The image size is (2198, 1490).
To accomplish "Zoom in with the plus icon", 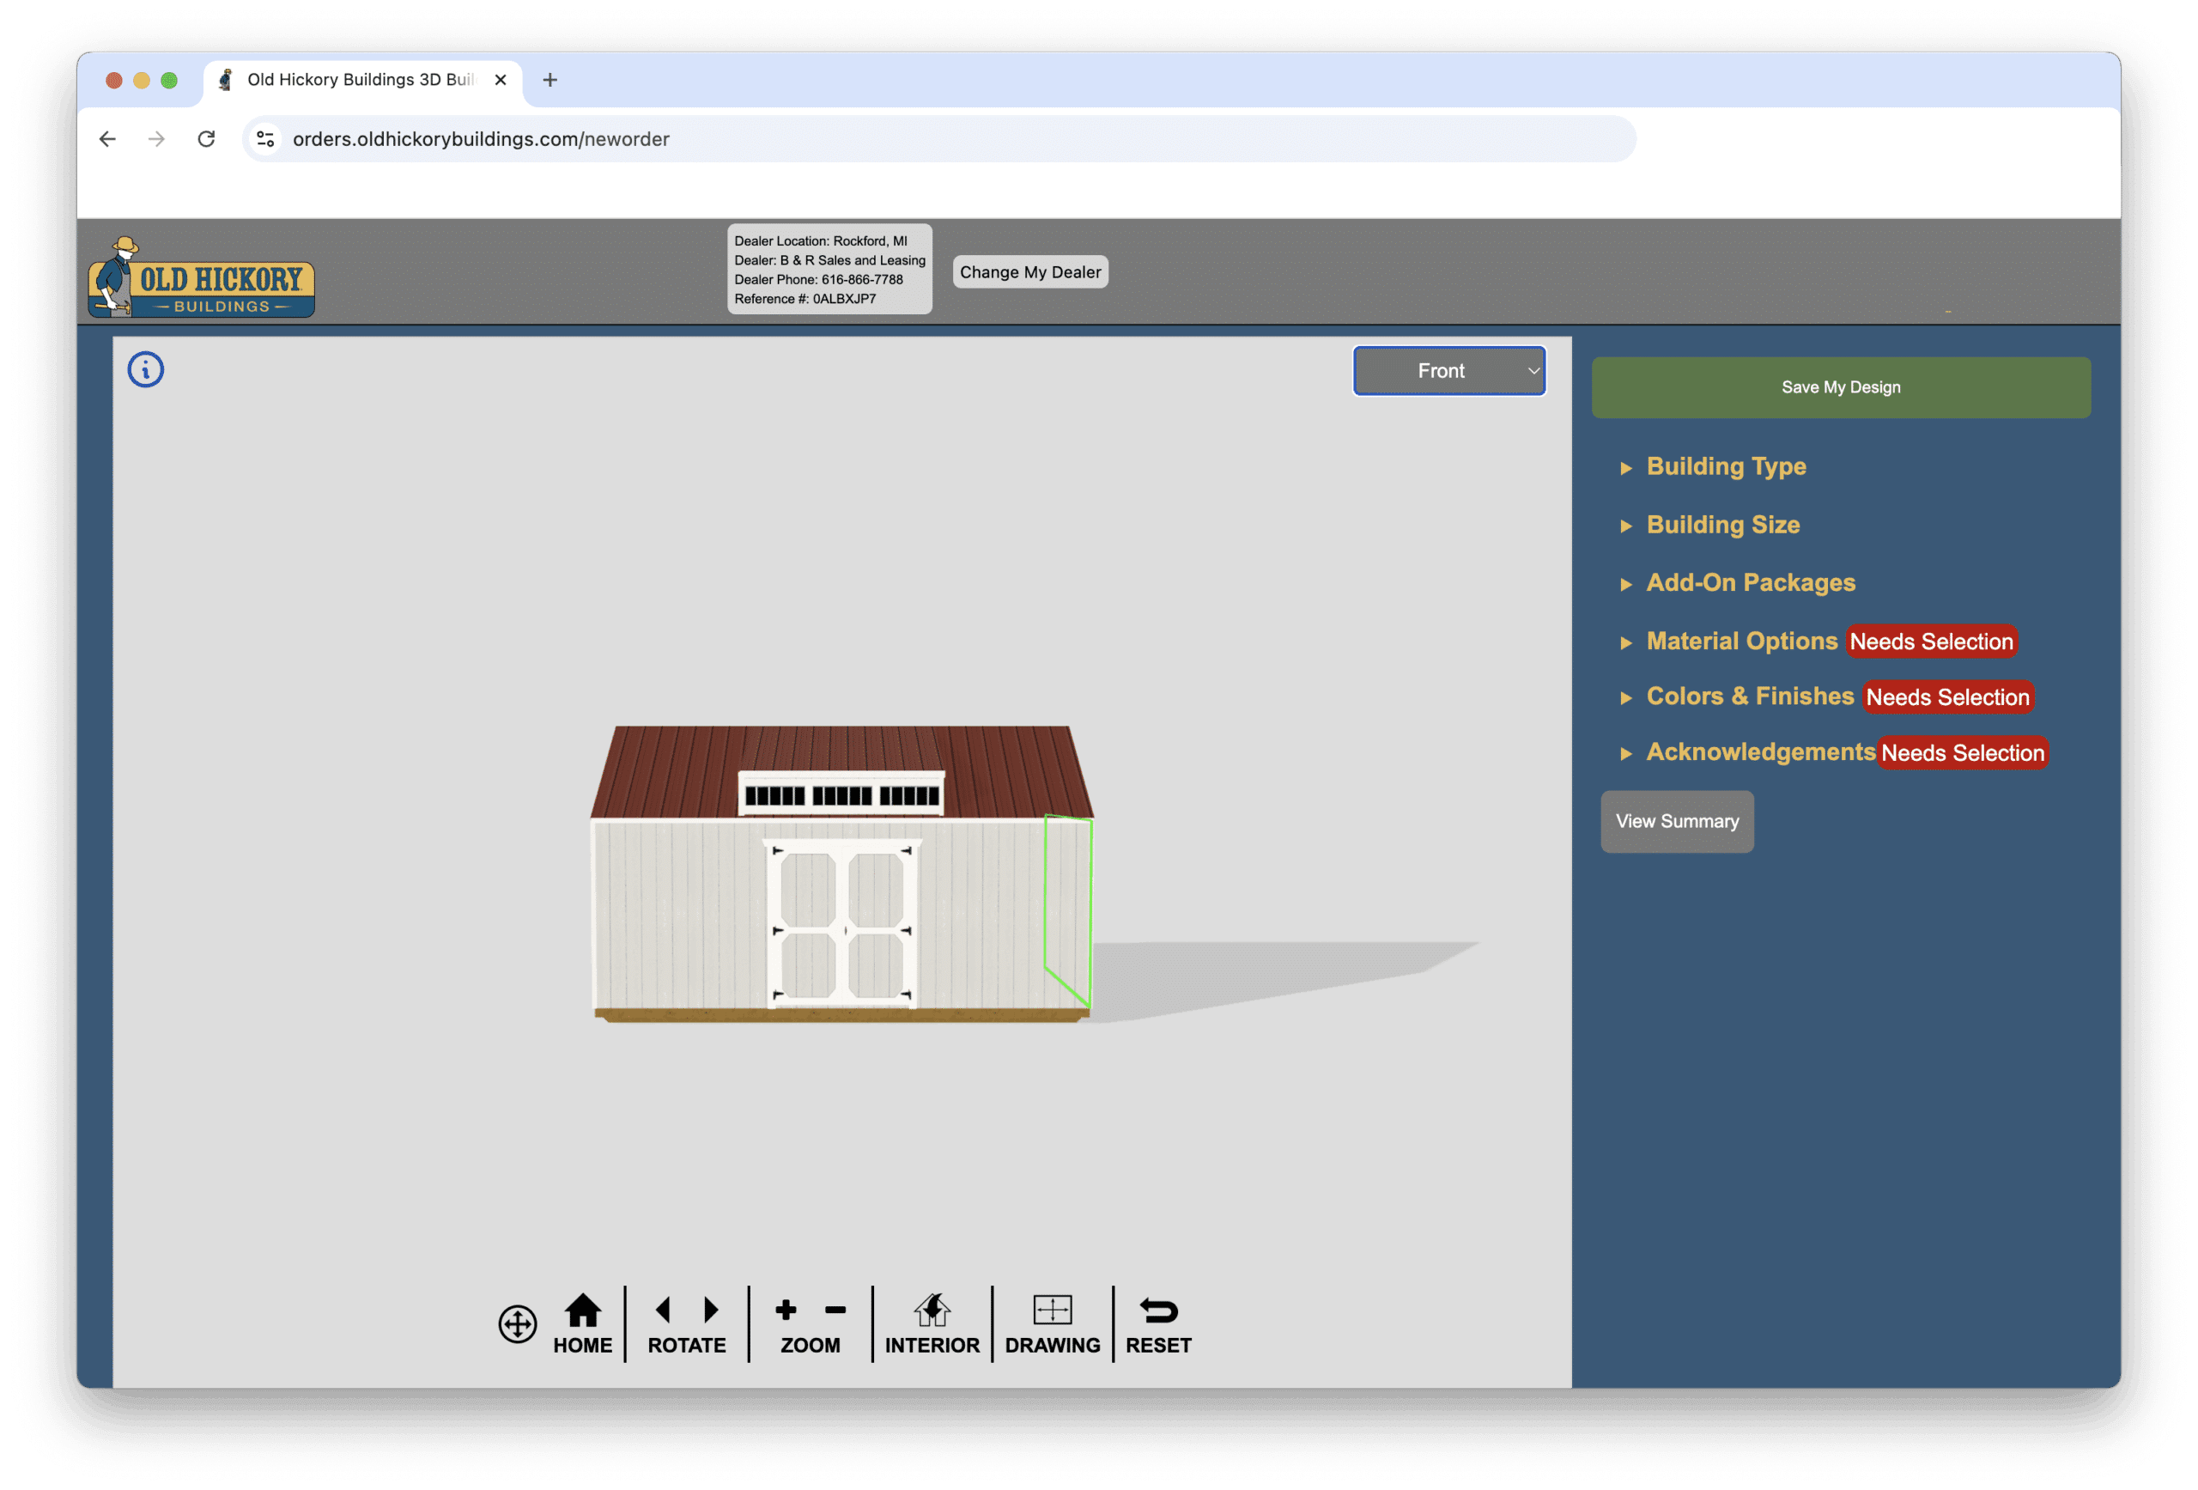I will pos(786,1311).
